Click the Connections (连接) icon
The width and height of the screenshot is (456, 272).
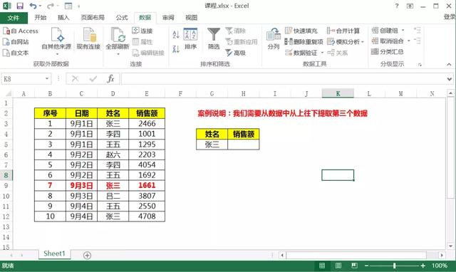point(142,31)
